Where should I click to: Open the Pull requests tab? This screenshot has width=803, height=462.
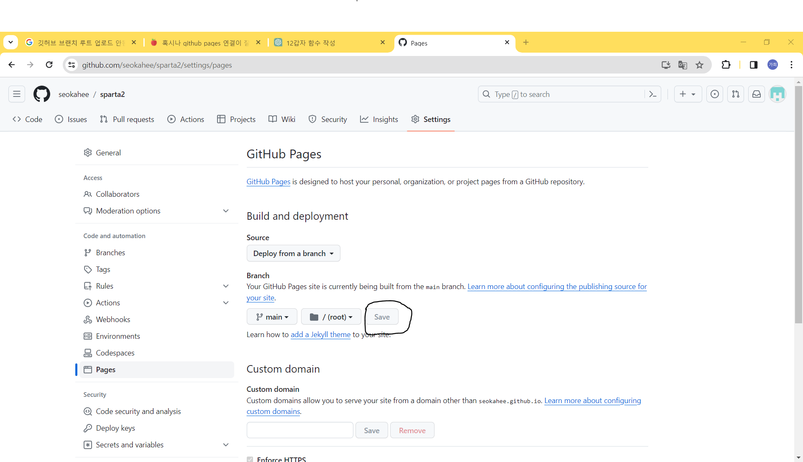127,119
